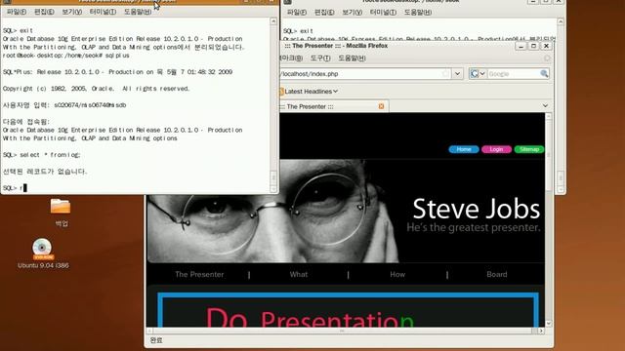Screen dimensions: 625x351
Task: Open 도움말 menu in right terminal
Action: coord(418,13)
